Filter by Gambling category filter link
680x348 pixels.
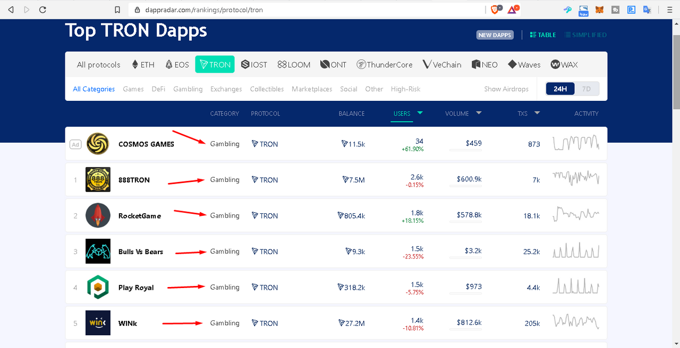[x=188, y=89]
